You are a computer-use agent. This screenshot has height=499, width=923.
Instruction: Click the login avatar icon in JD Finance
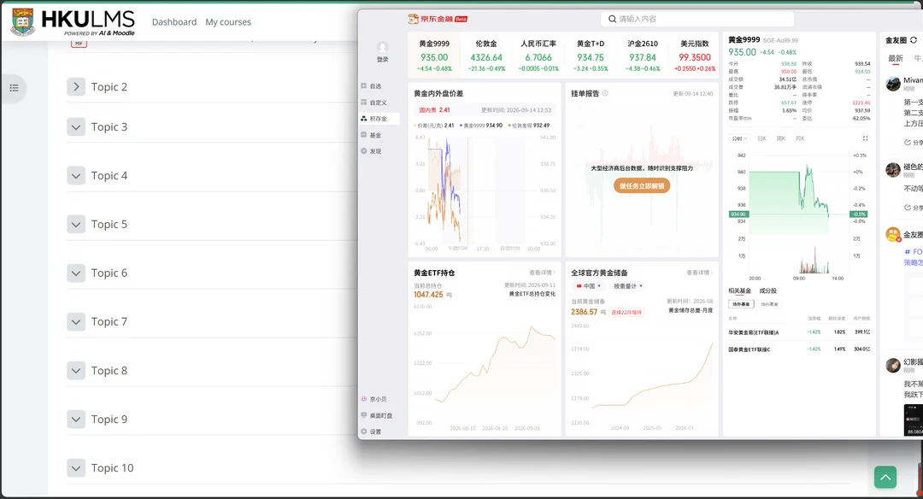point(383,47)
